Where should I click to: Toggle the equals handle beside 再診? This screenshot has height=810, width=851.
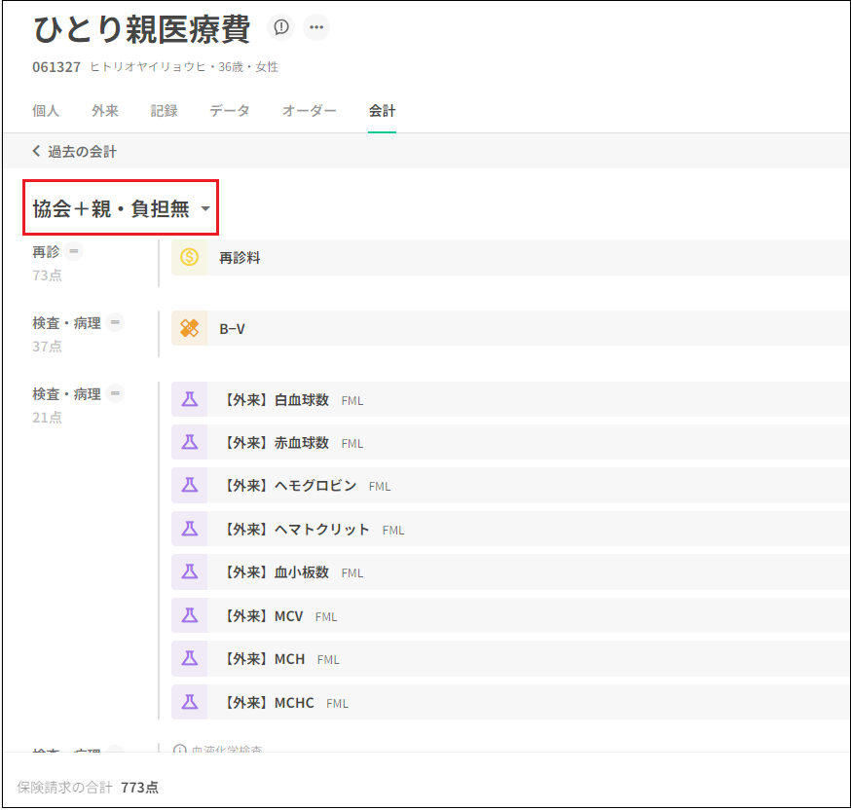(x=74, y=251)
